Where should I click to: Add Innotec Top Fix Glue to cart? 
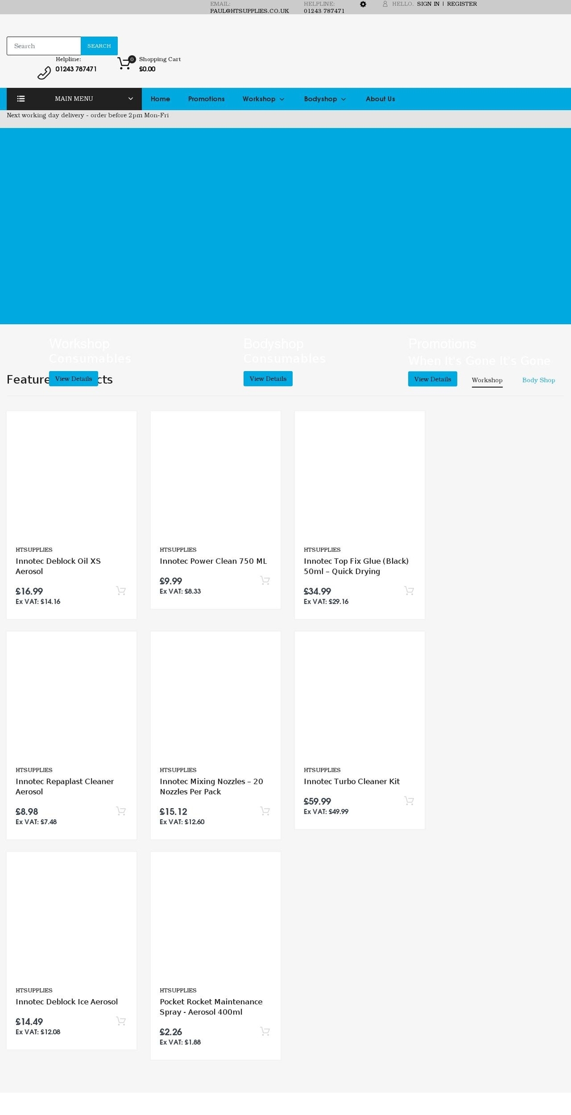click(409, 591)
